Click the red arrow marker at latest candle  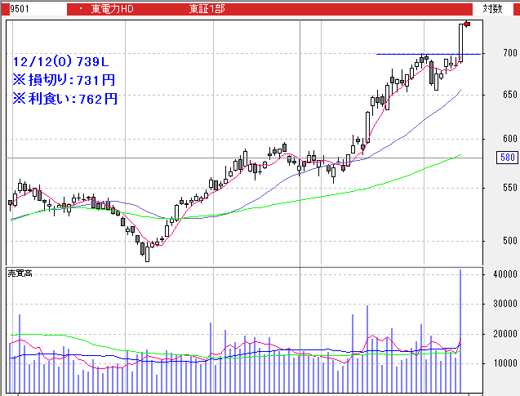(x=466, y=24)
